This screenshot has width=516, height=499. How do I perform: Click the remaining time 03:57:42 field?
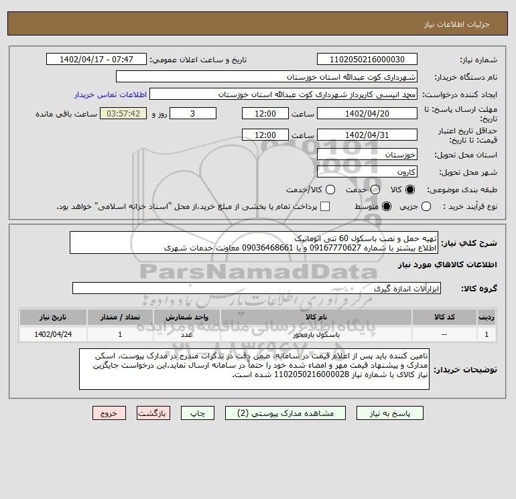click(123, 113)
